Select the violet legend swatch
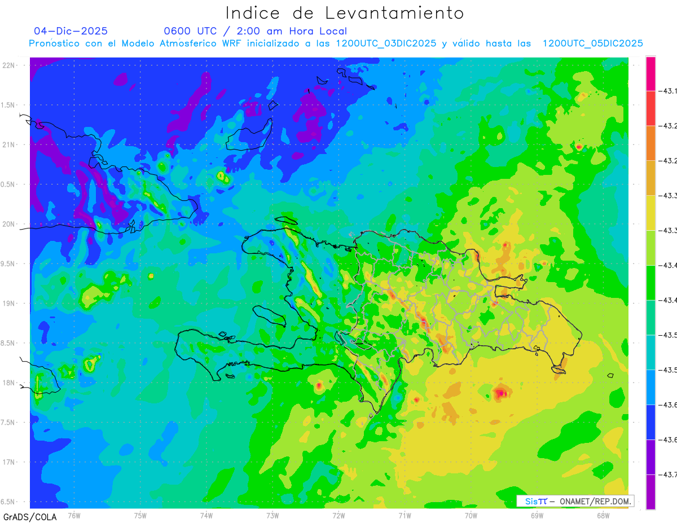 coord(650,458)
